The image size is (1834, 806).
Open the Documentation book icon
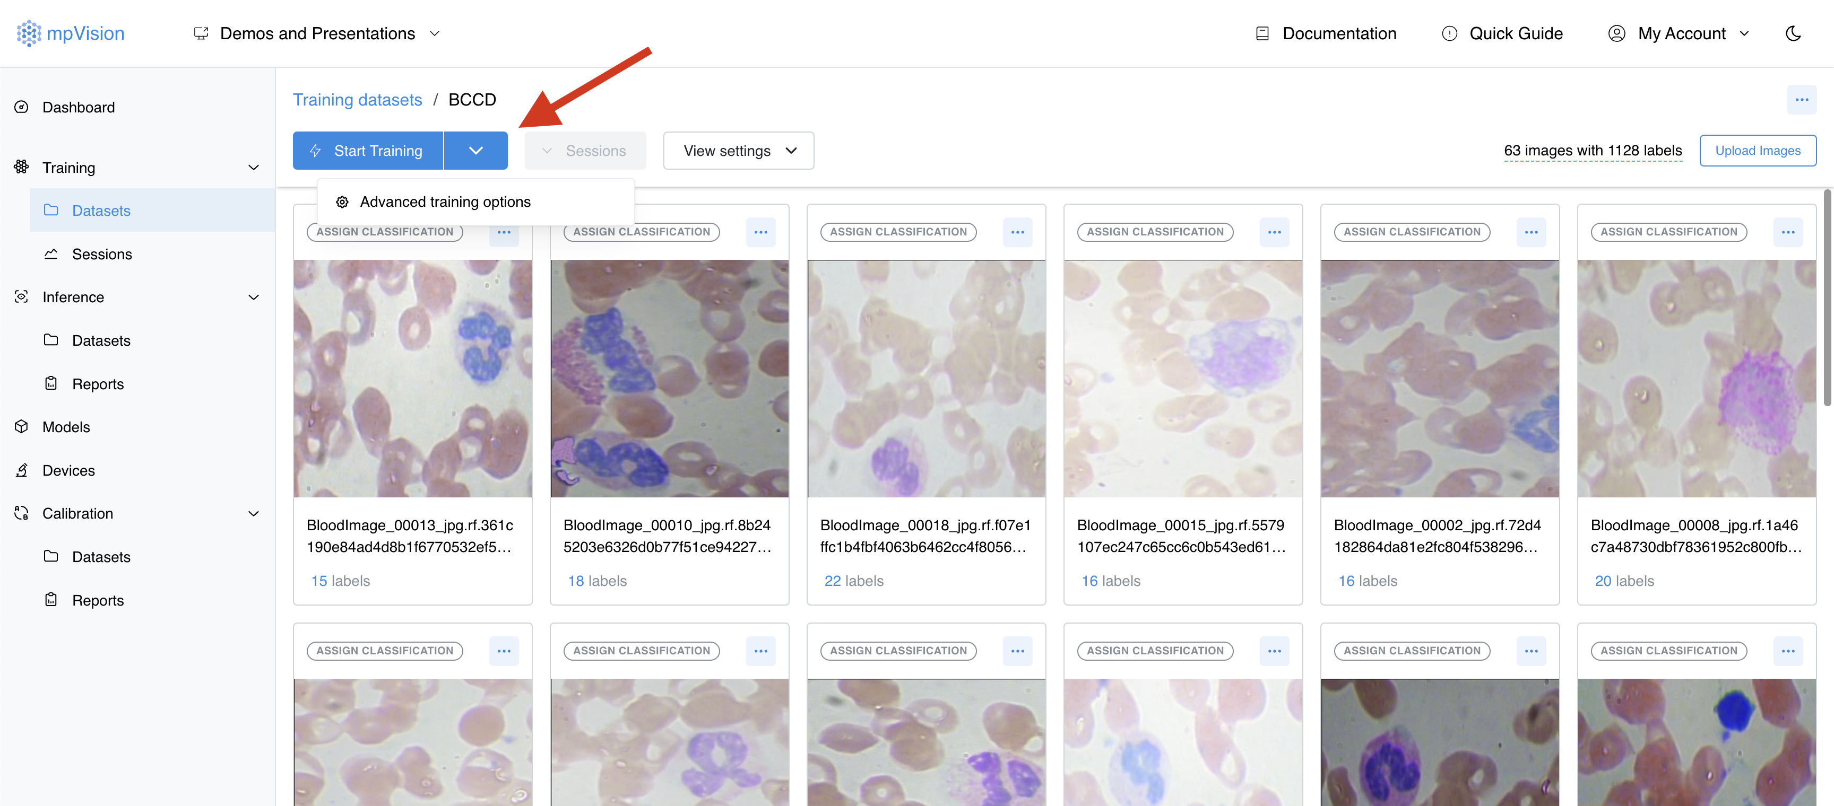1262,33
